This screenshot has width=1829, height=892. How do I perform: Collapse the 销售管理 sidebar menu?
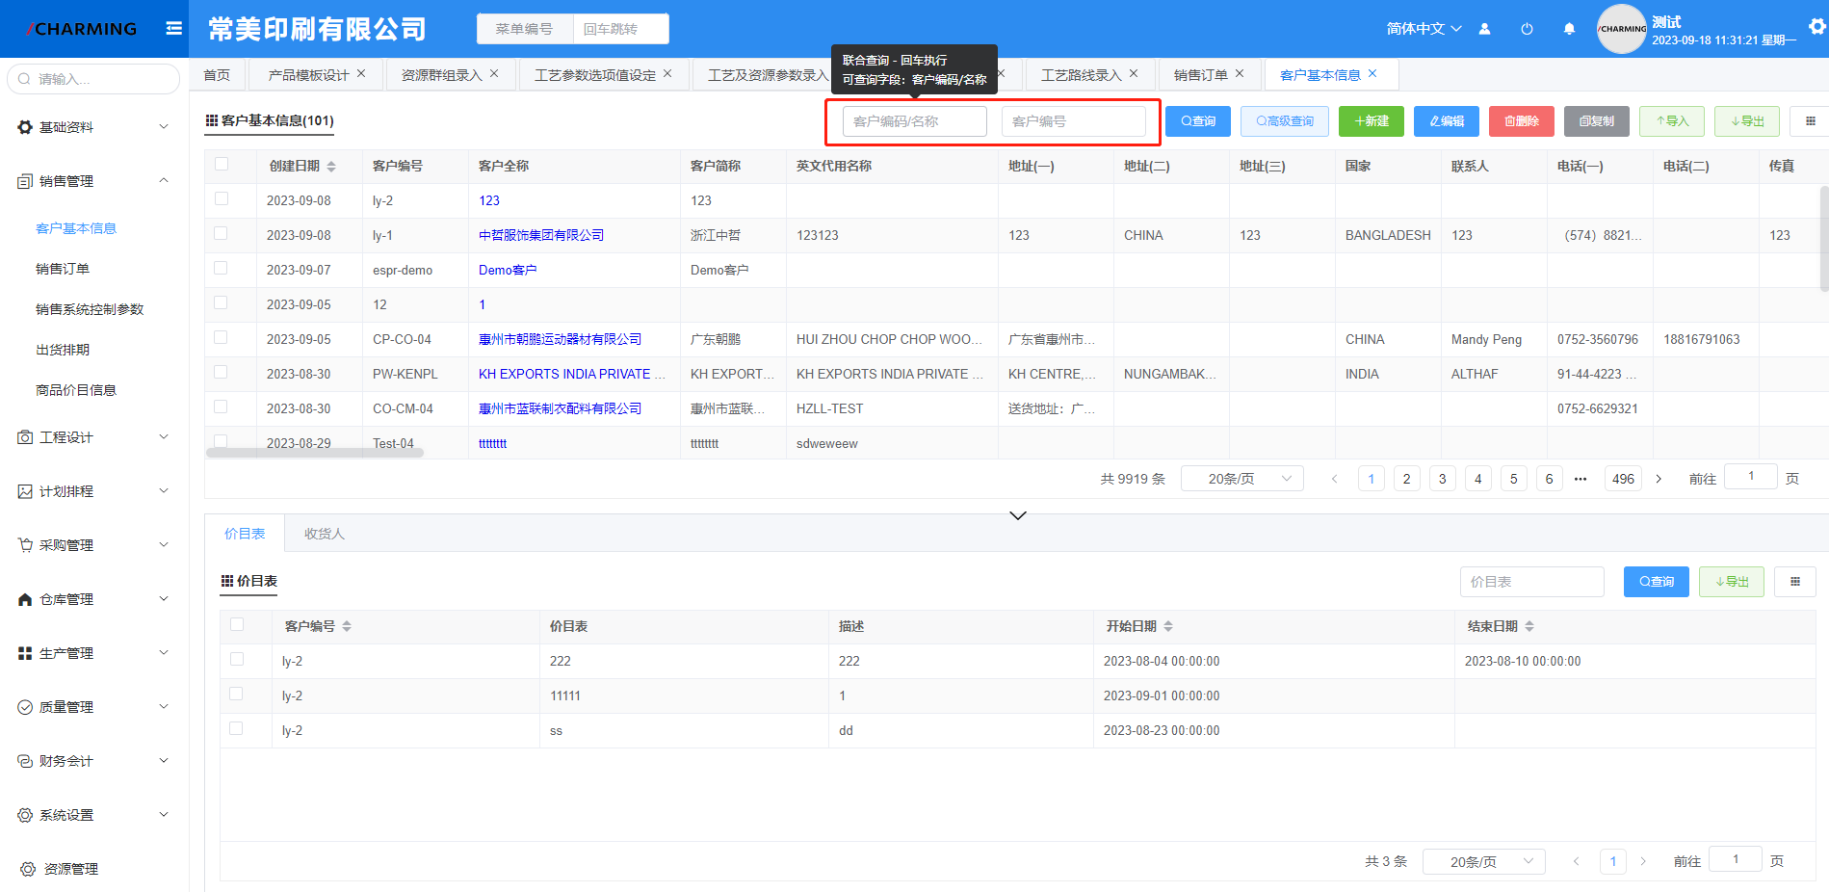[93, 181]
